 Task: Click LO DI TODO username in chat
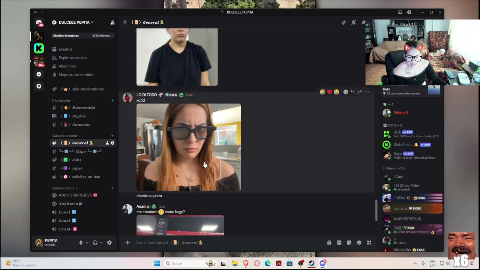pyautogui.click(x=147, y=95)
